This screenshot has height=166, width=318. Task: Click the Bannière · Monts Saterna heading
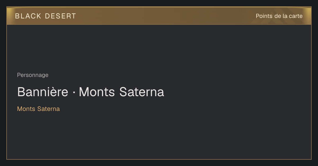(x=91, y=92)
